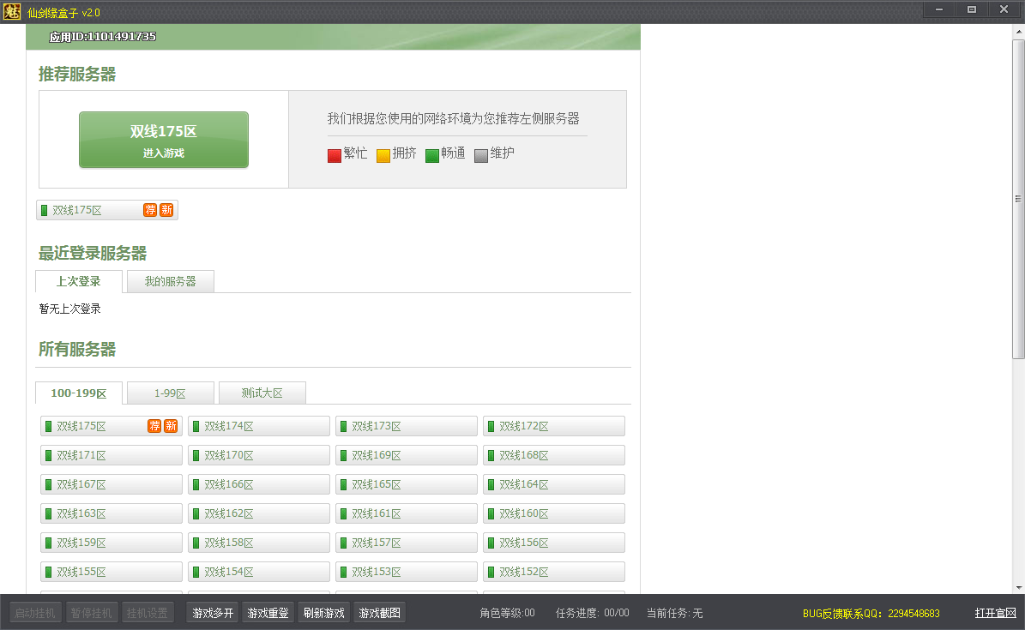Screen dimensions: 1025x630
Task: Open the 我的服务器 tab
Action: click(x=170, y=282)
